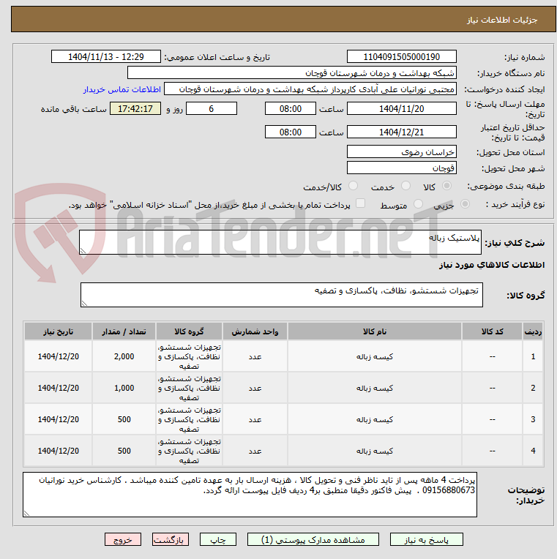This screenshot has height=559, width=557.
Task: Click the remaining time field 17:42:17
Action: coord(135,108)
